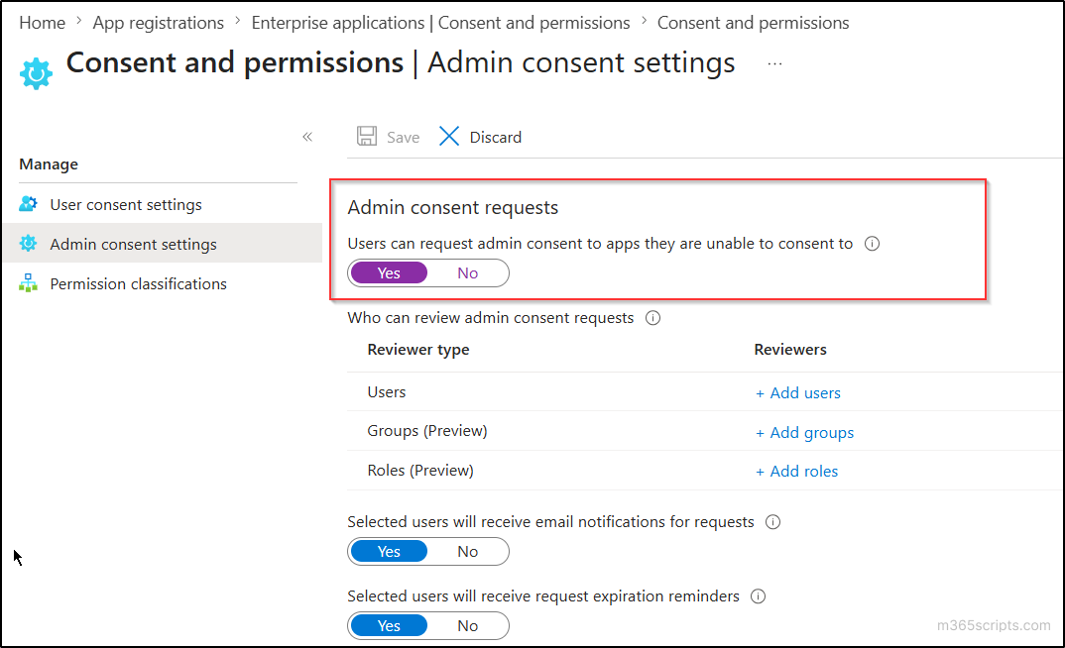
Task: Set admin consent requests to No
Action: tap(468, 272)
